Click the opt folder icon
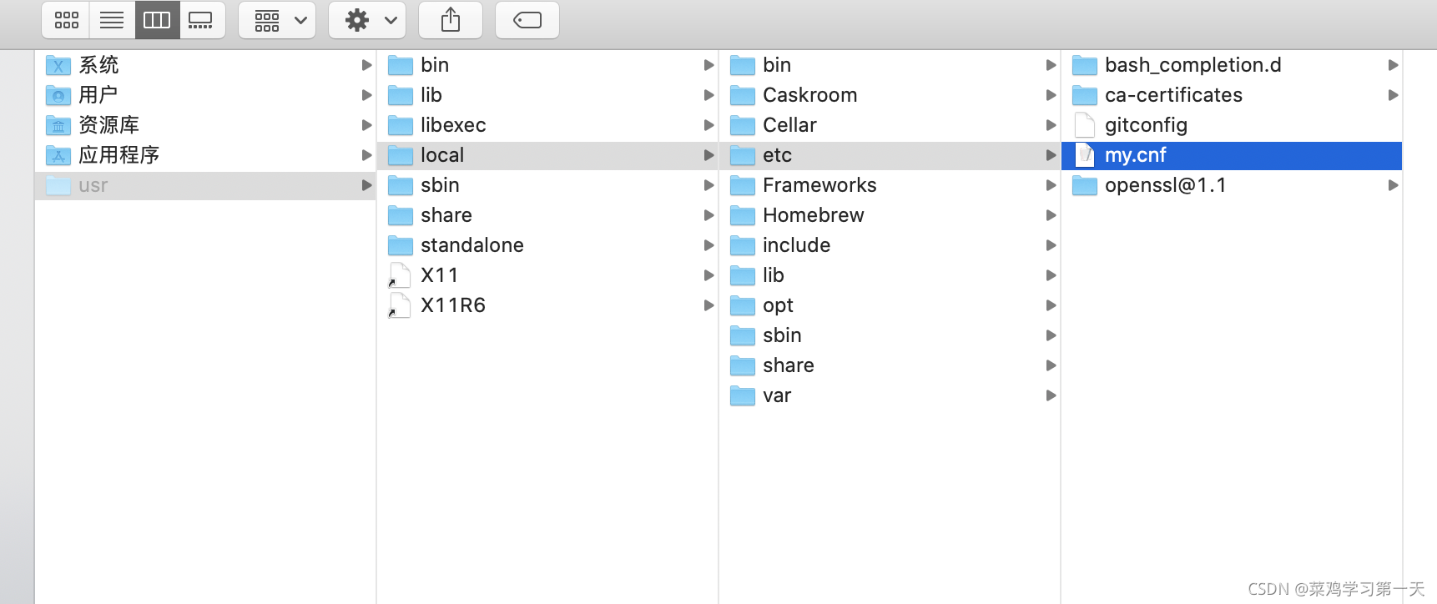The height and width of the screenshot is (604, 1437). (743, 305)
